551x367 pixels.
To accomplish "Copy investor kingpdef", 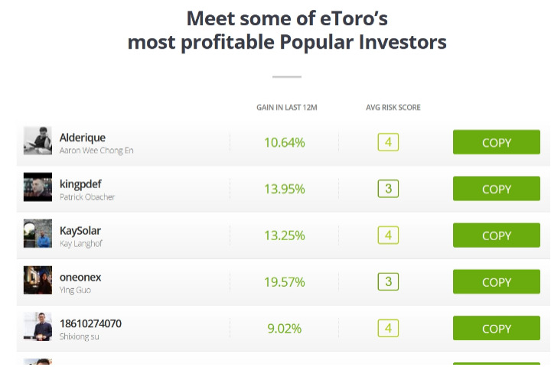I will [496, 189].
